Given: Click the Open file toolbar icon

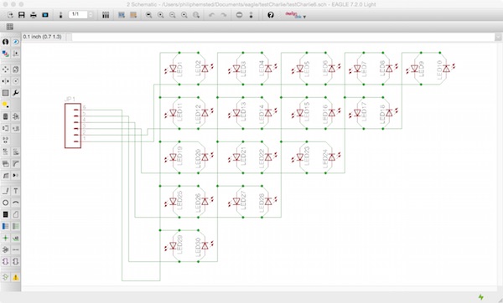Looking at the screenshot, I should pos(10,15).
